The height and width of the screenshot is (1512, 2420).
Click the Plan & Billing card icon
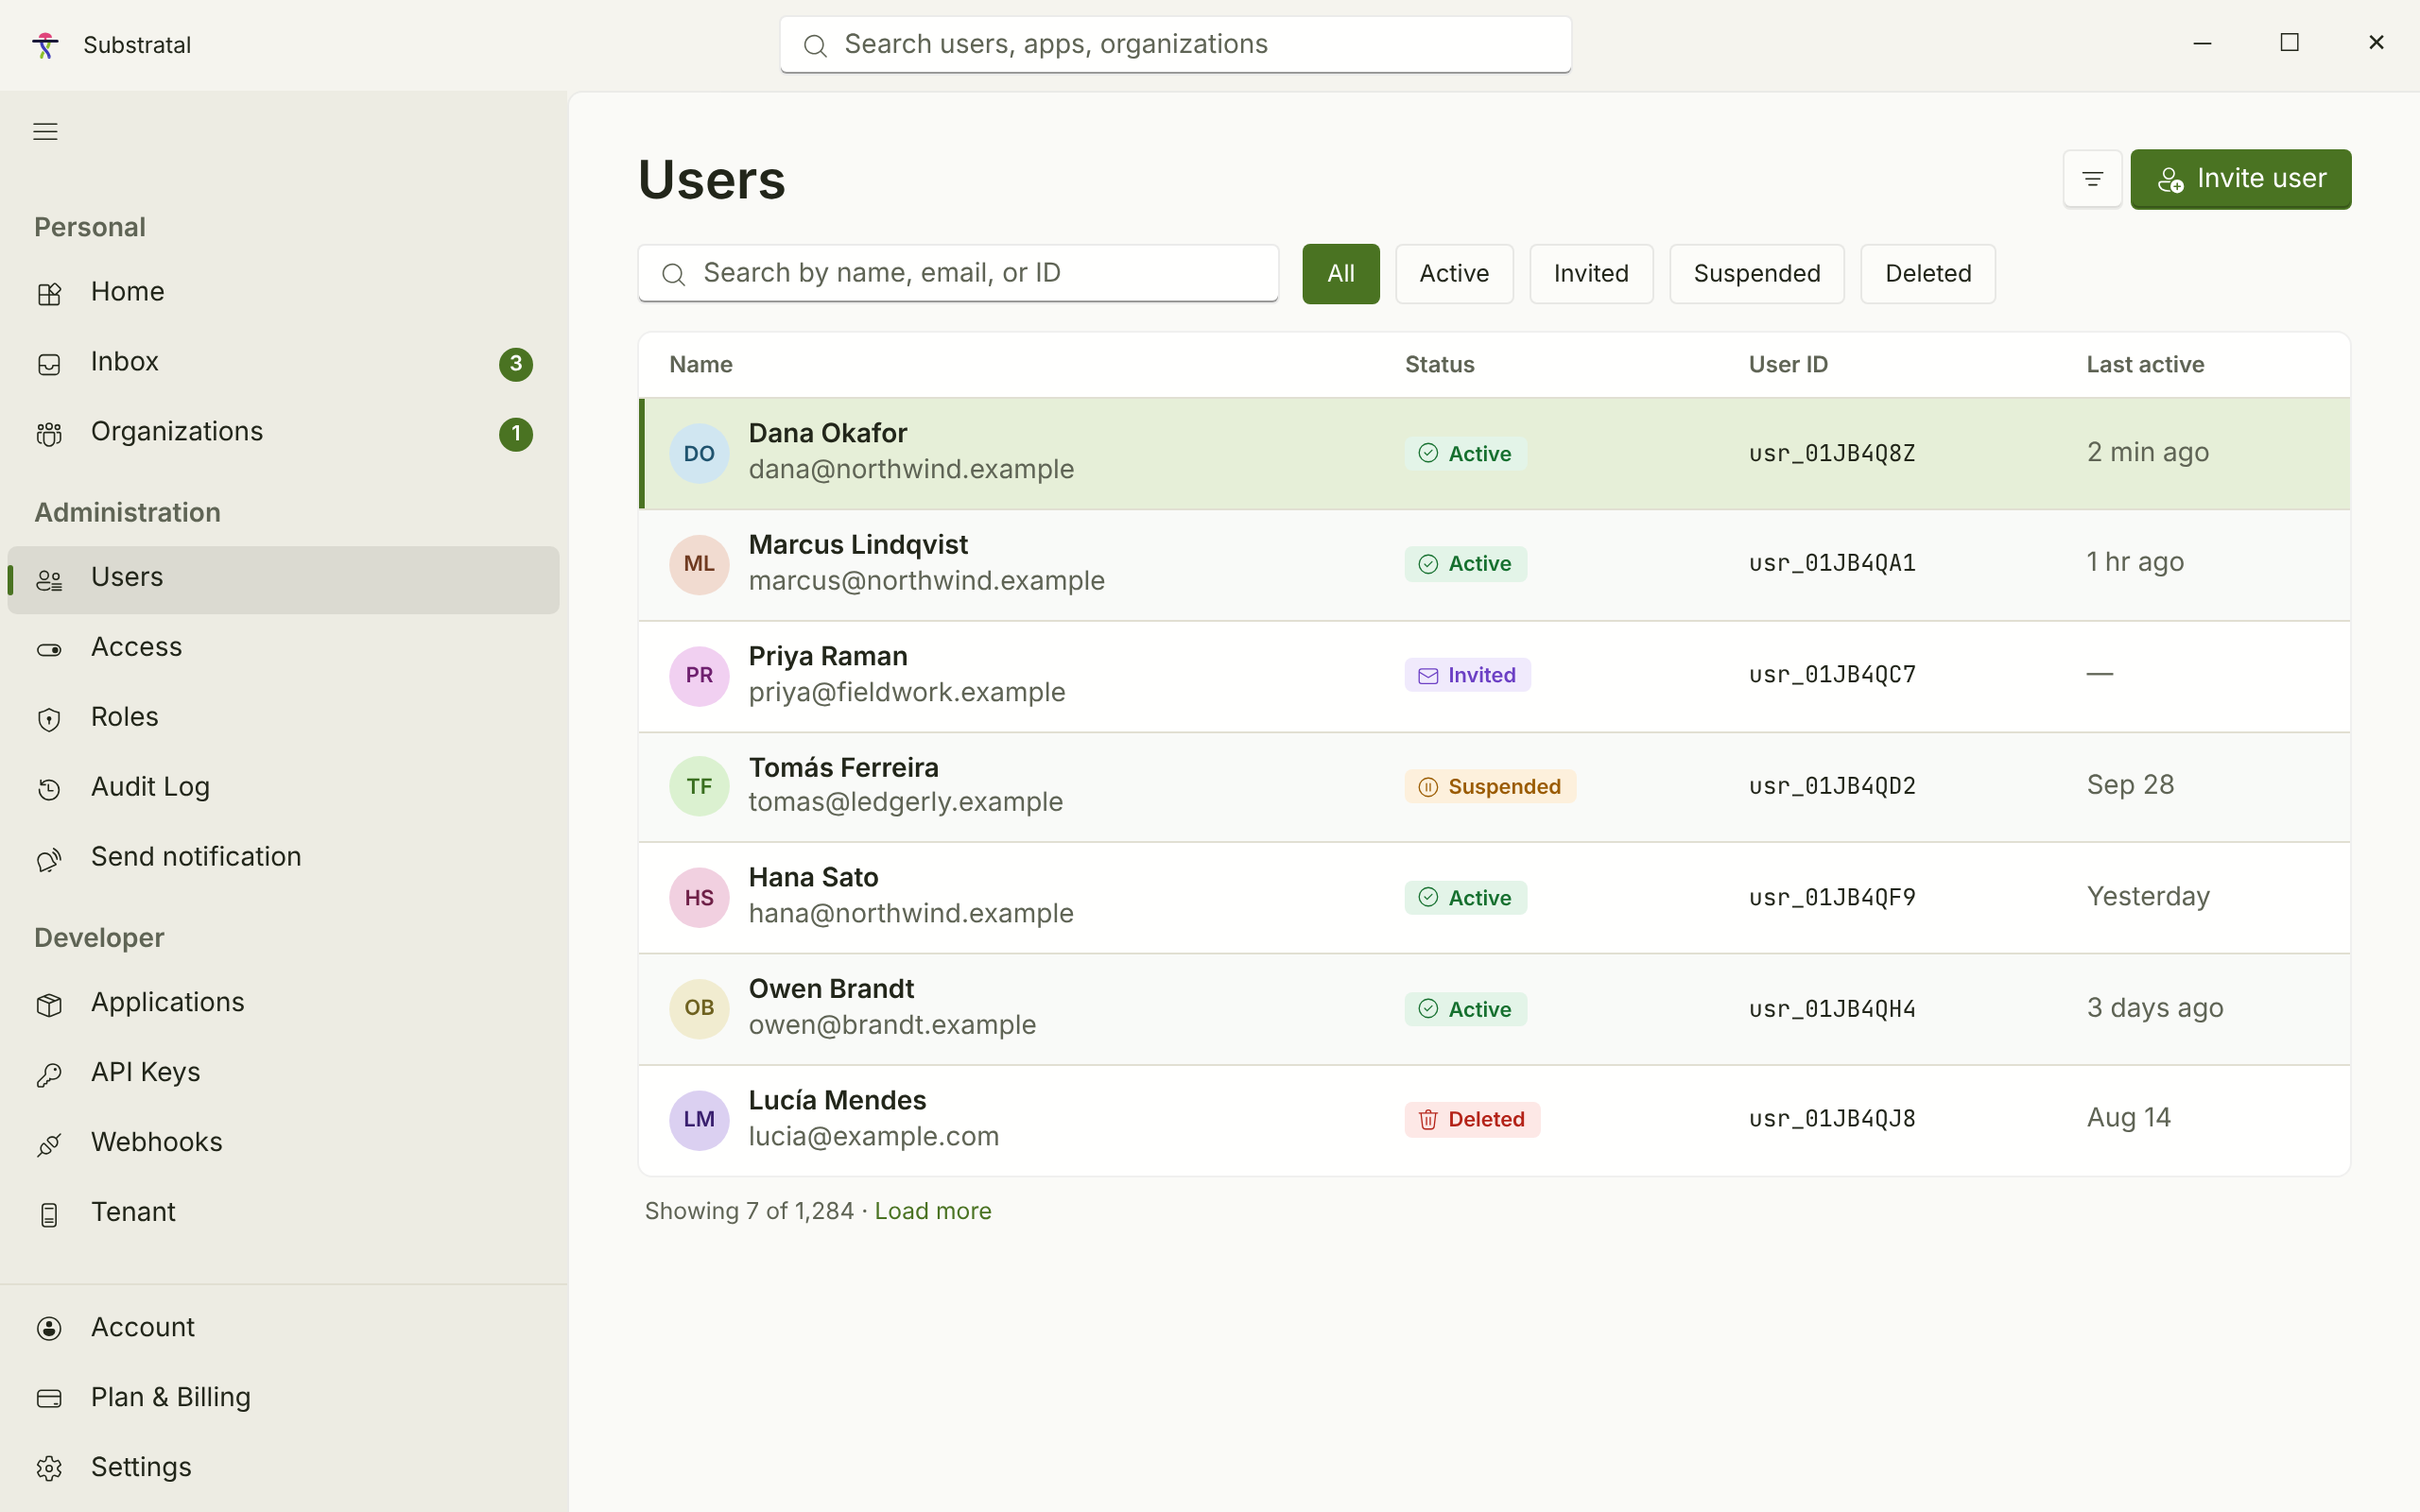49,1398
